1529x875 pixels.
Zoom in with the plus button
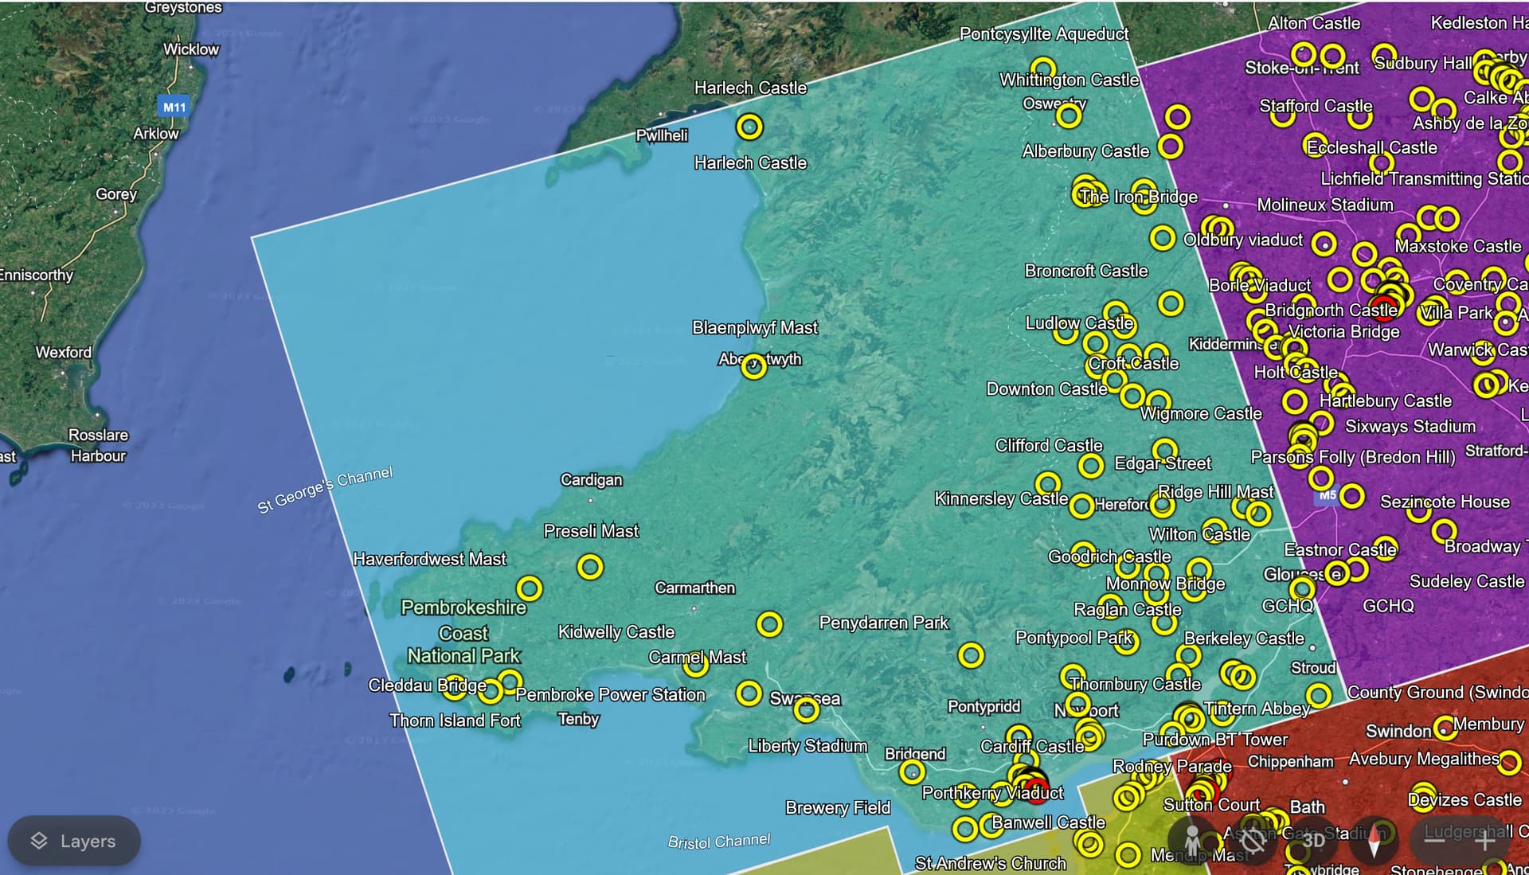click(x=1484, y=841)
